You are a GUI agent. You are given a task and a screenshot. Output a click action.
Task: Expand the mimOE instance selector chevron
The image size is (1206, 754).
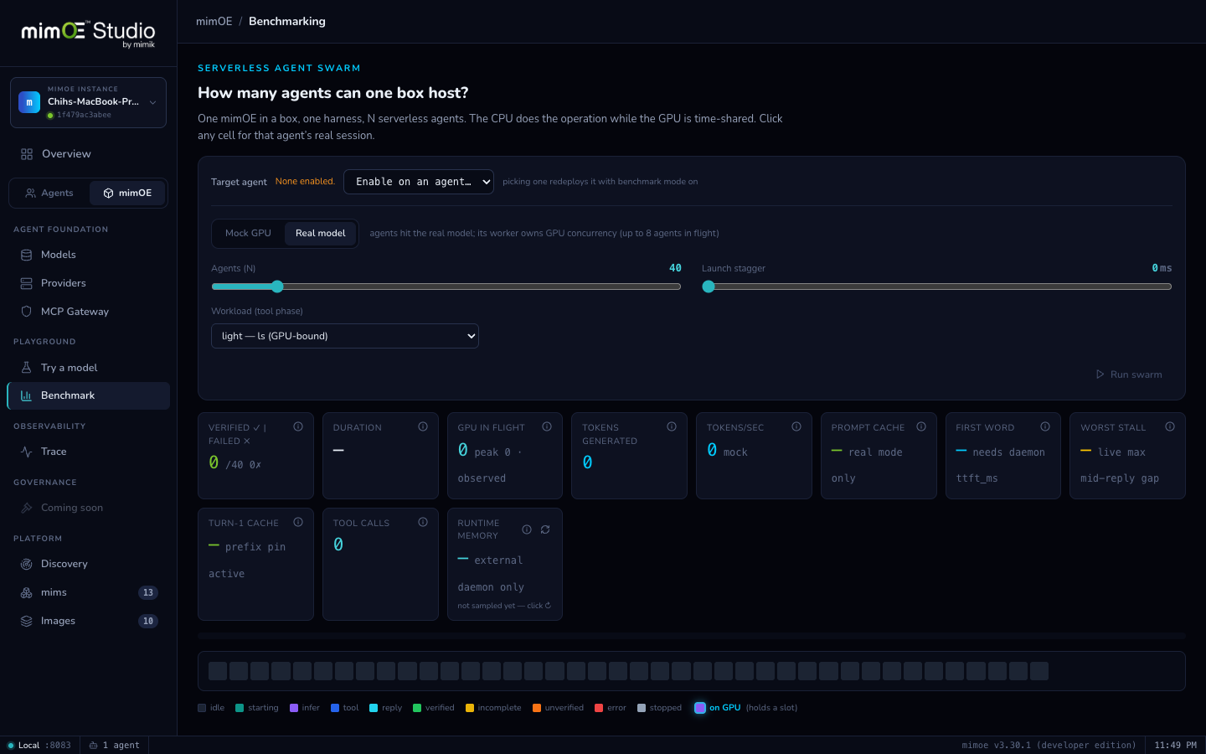click(152, 102)
